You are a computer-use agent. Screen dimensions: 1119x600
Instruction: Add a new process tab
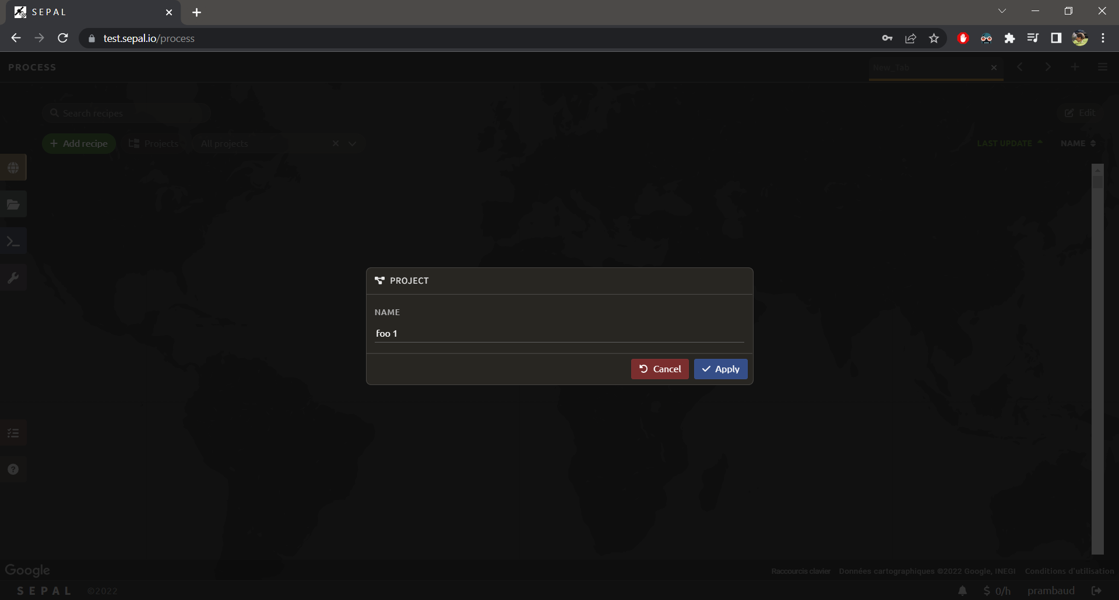coord(1075,67)
